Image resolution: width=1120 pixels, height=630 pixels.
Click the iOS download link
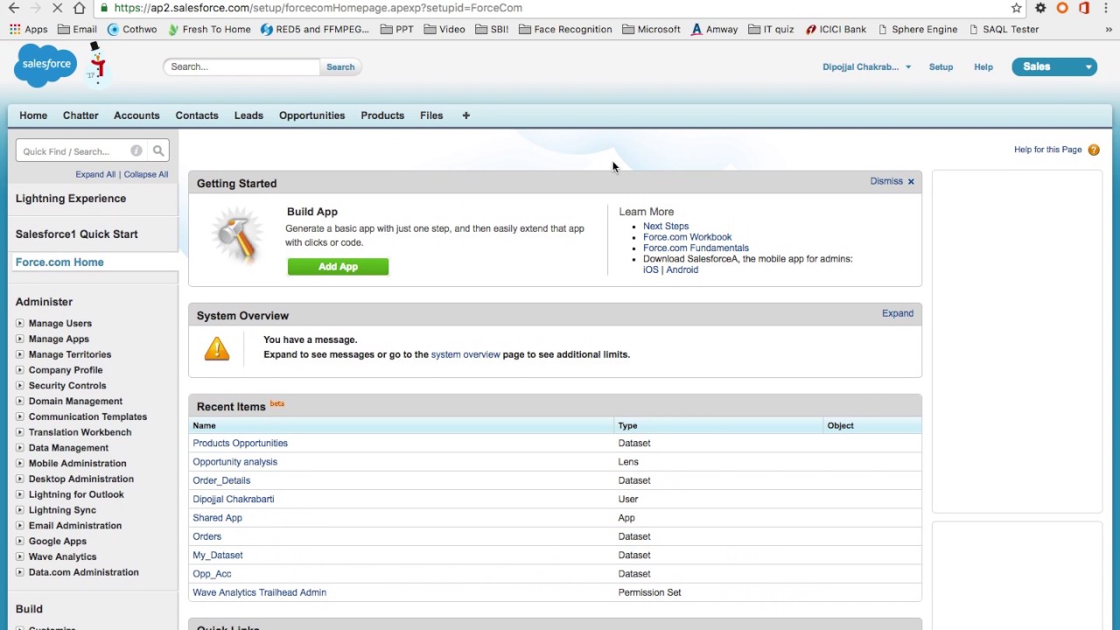click(x=650, y=269)
